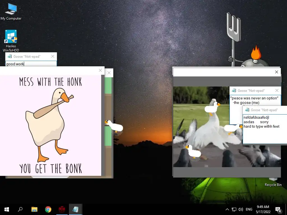This screenshot has height=215, width=287.
Task: Click the "-the goose (me)" line
Action: click(246, 102)
